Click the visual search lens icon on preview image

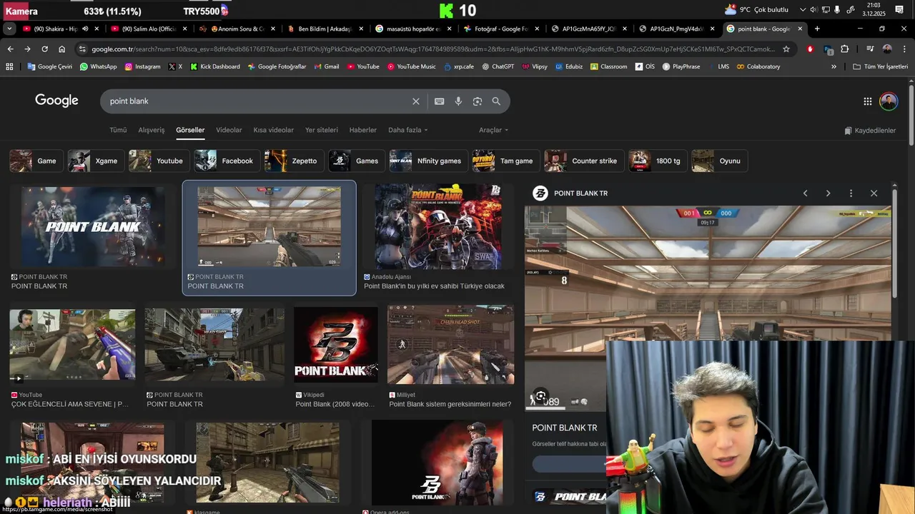point(541,396)
